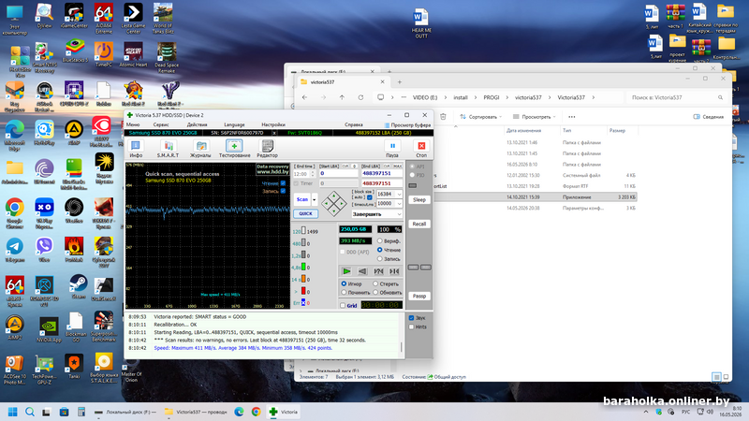Click the Пауза pause icon in Victoria

pyautogui.click(x=392, y=146)
